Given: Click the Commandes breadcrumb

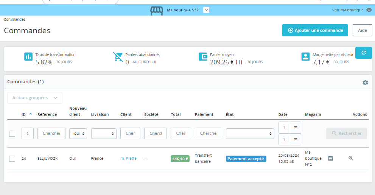Looking at the screenshot, I should pyautogui.click(x=15, y=19).
